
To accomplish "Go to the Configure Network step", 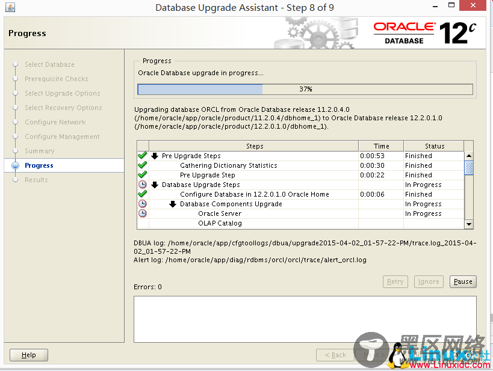I will (55, 122).
